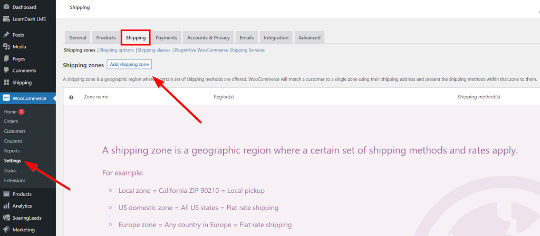Open the SoaringLeads menu item
The height and width of the screenshot is (236, 540).
[28, 218]
